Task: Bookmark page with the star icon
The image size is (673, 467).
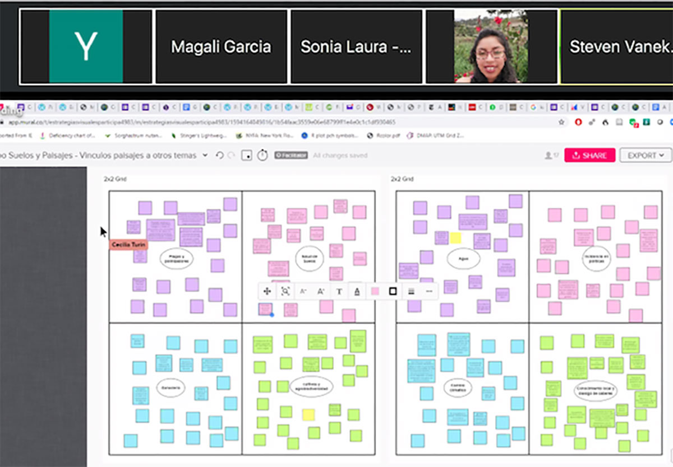Action: coord(561,122)
